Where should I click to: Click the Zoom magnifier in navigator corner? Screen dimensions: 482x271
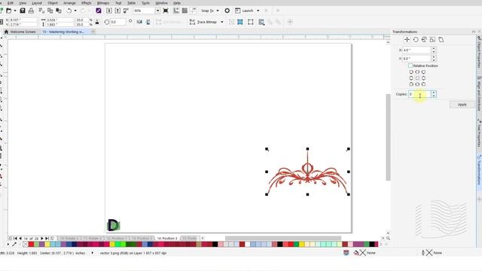tap(389, 239)
